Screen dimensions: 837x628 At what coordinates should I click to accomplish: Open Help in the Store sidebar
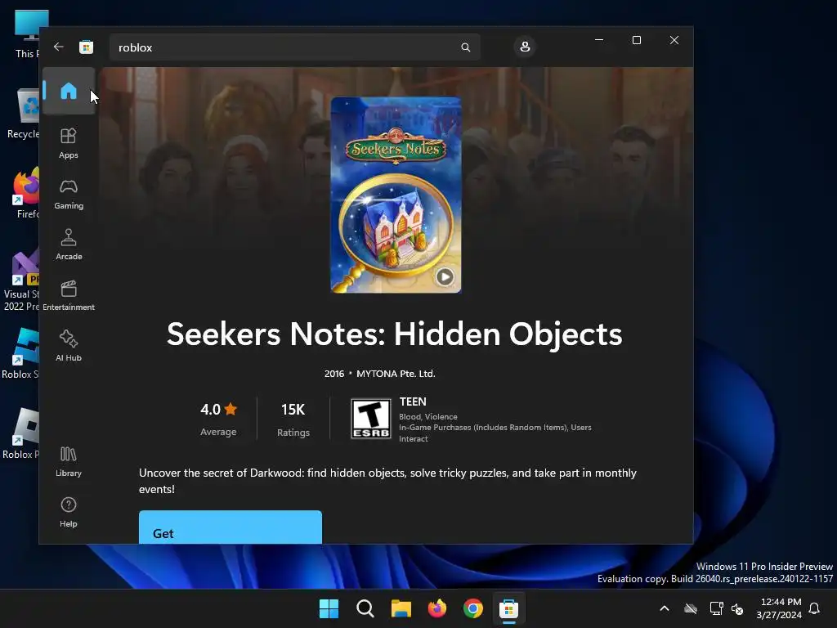click(x=69, y=512)
